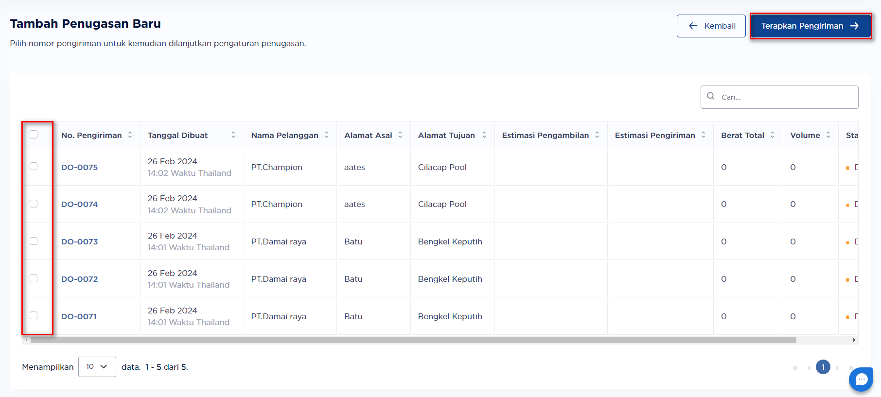Open shipment link DO-0075
The image size is (881, 397).
(80, 167)
